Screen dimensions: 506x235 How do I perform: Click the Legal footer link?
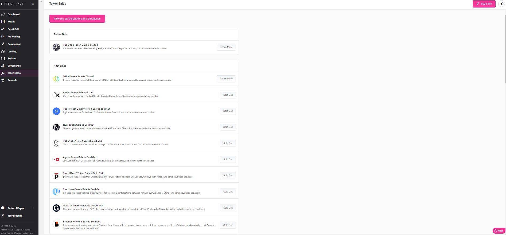point(25,233)
